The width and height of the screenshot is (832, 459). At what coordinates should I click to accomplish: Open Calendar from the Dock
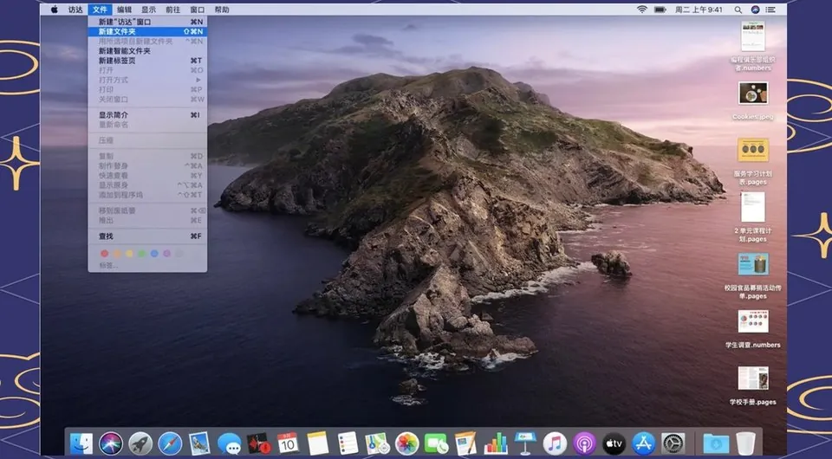click(x=288, y=443)
